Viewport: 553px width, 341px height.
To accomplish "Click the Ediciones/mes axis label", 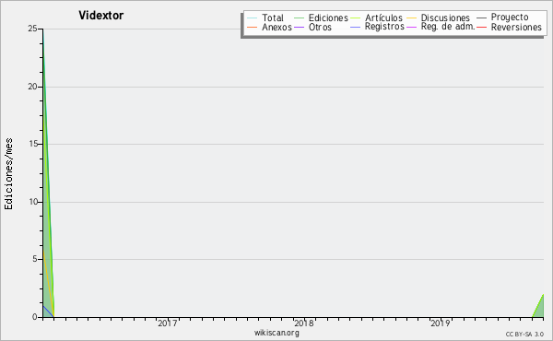I will tap(8, 174).
